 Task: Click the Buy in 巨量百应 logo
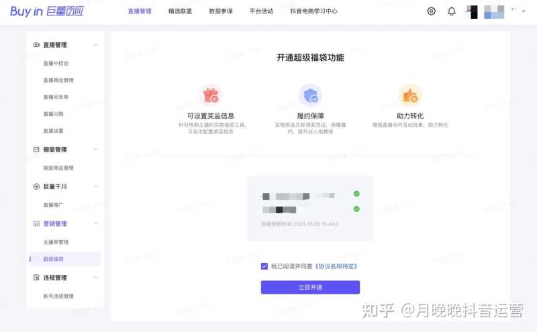pyautogui.click(x=47, y=11)
